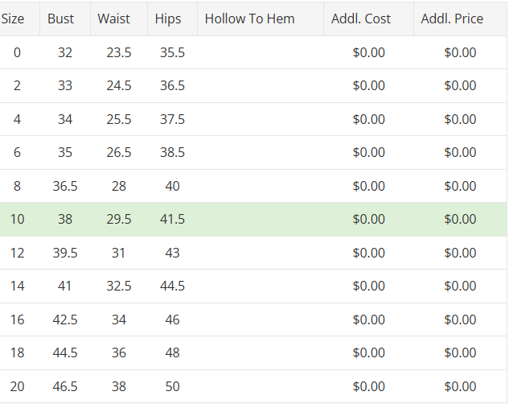Click Addl. Cost $0.00 for size 6
This screenshot has height=404, width=509.
(x=369, y=152)
